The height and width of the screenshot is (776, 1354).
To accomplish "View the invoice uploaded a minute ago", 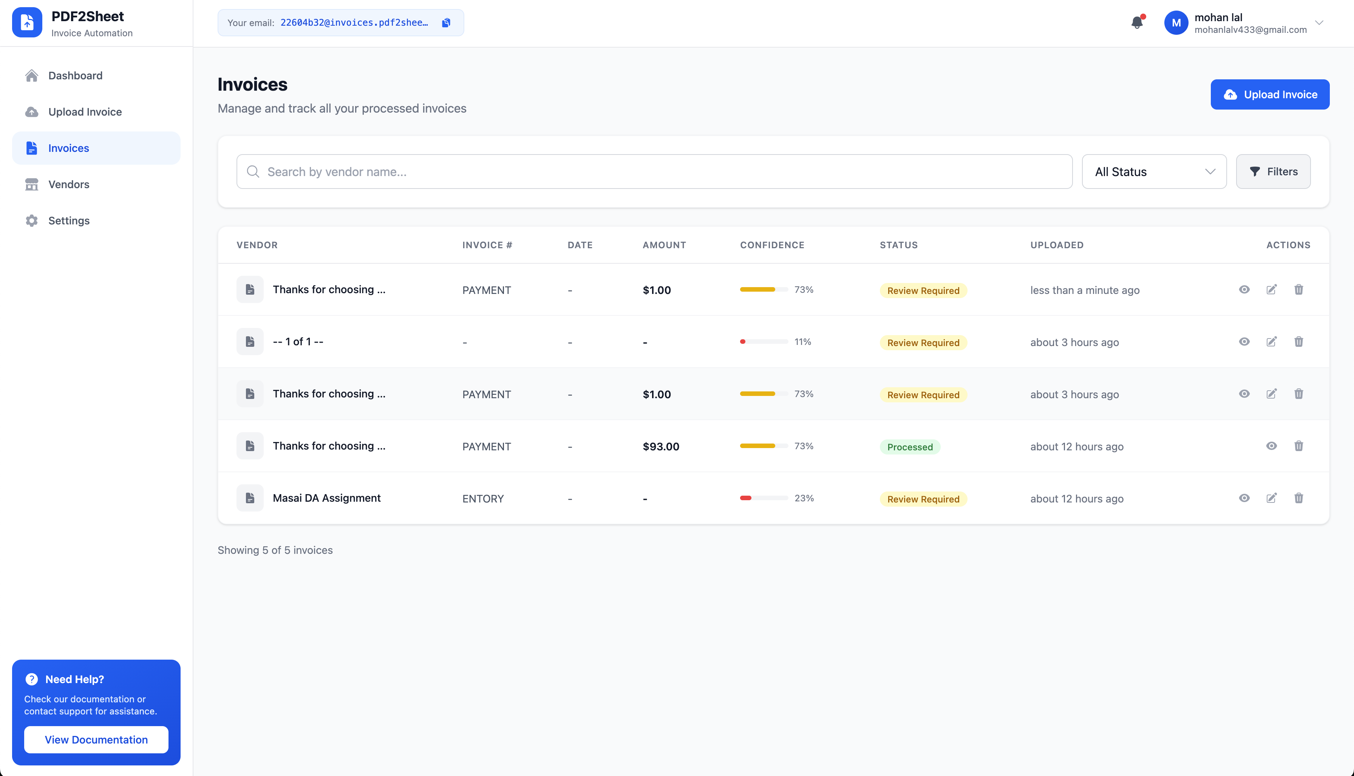I will point(1244,289).
